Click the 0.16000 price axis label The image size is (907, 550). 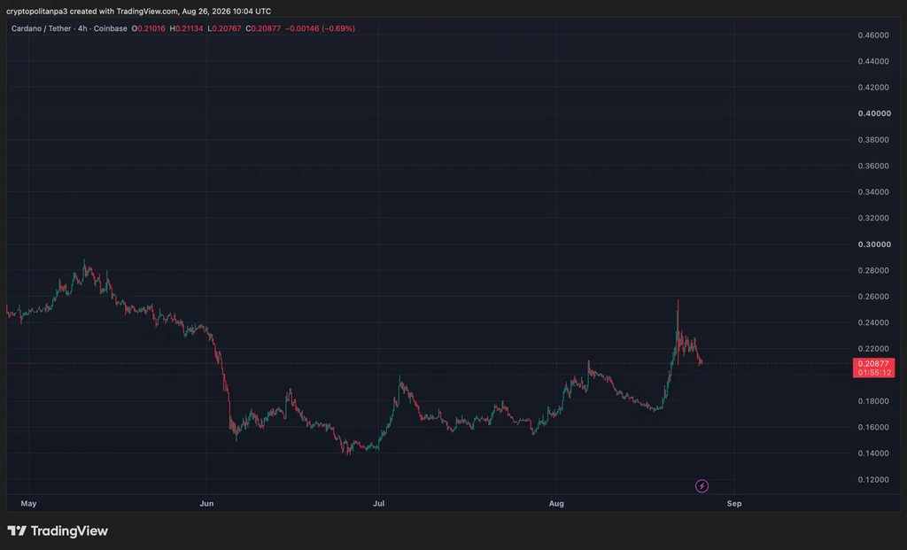click(x=873, y=428)
